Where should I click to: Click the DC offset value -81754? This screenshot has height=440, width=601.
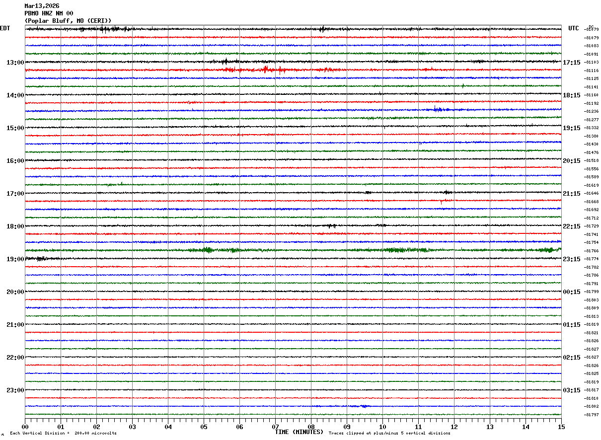[592, 243]
